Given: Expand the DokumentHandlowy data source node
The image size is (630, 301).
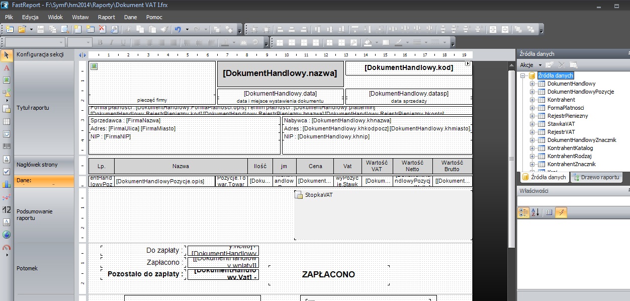Looking at the screenshot, I should coord(532,84).
